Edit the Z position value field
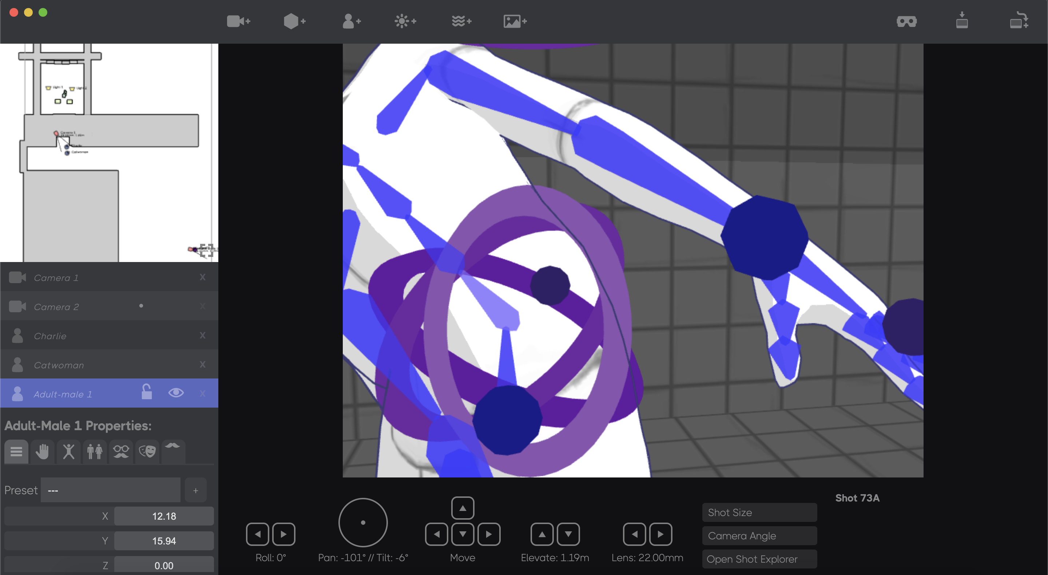The width and height of the screenshot is (1048, 575). 164,566
